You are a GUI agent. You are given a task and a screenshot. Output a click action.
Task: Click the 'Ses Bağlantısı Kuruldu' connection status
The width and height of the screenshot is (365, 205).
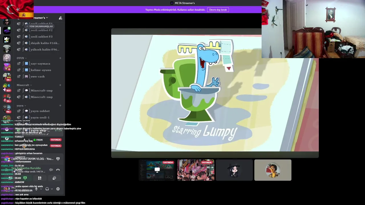click(x=26, y=168)
